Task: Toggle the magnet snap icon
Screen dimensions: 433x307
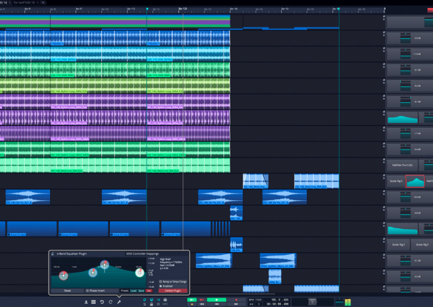Action: pyautogui.click(x=151, y=300)
